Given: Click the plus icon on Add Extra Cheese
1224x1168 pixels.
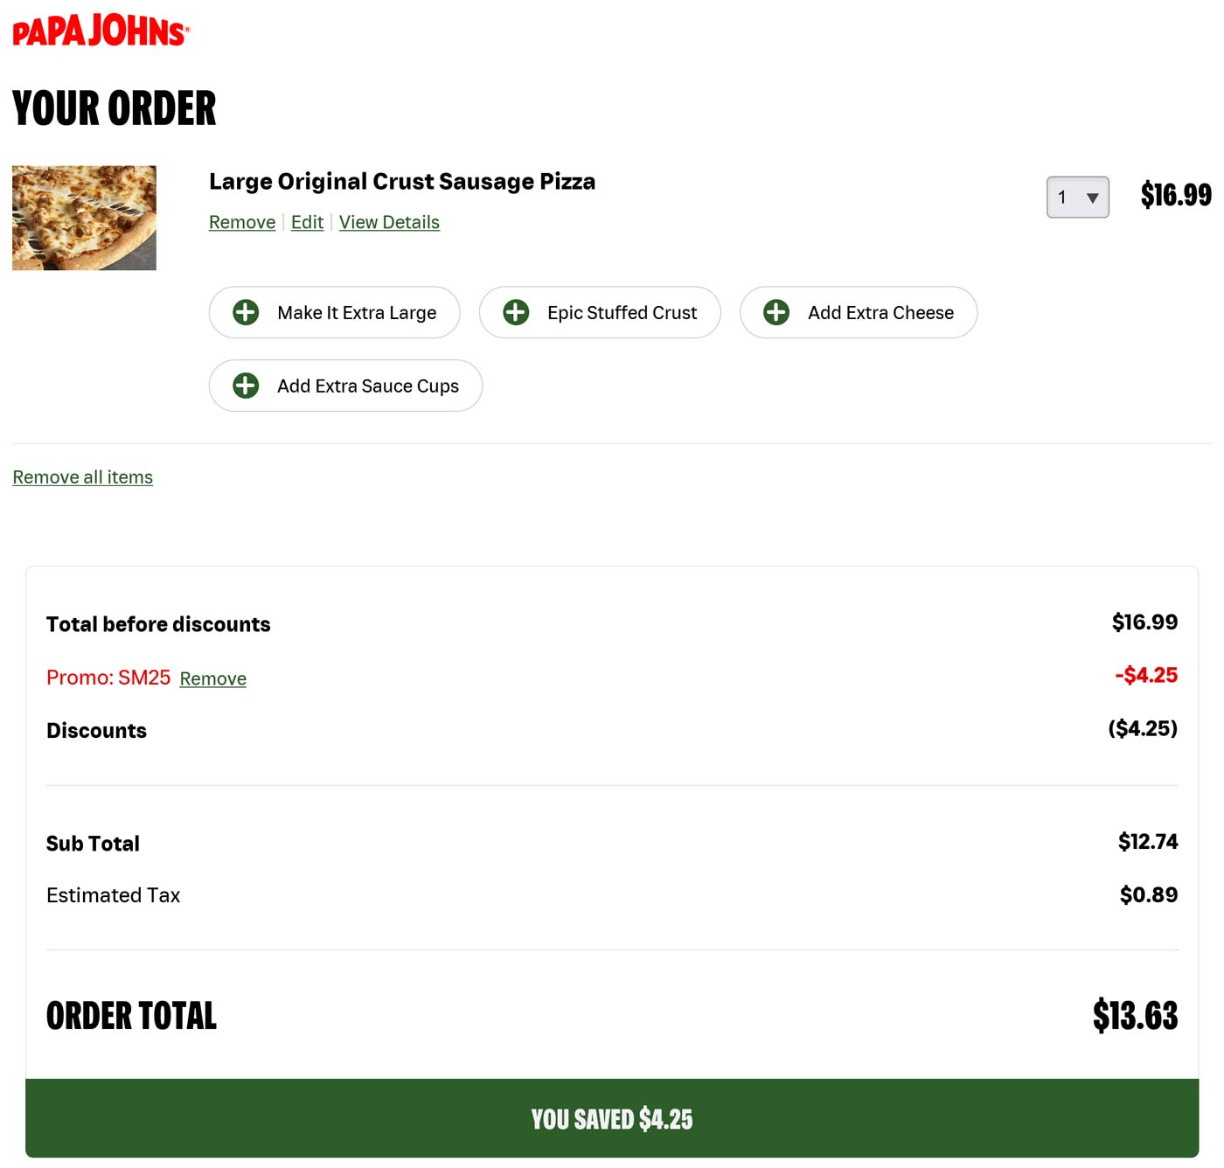Looking at the screenshot, I should point(776,312).
